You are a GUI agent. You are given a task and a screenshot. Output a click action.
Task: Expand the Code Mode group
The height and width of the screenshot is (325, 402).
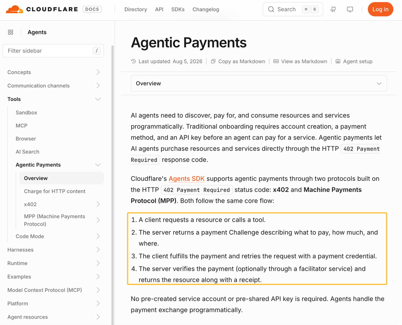tap(58, 236)
